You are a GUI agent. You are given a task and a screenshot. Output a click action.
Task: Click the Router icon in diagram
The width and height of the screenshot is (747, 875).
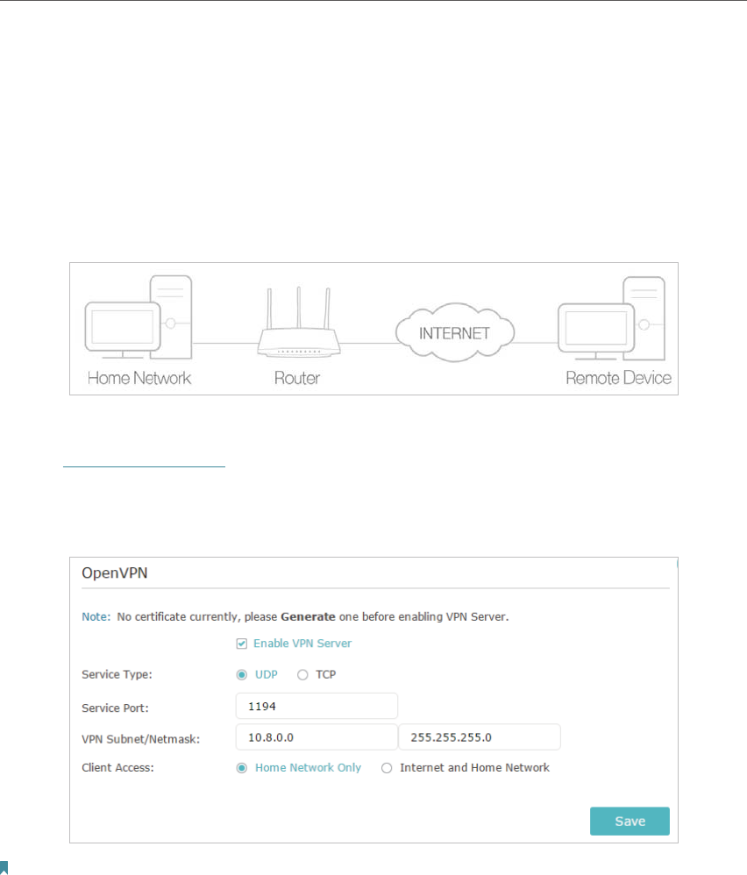coord(298,322)
